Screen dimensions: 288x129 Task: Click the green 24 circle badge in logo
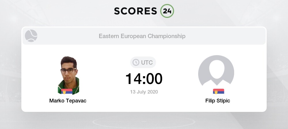167,11
